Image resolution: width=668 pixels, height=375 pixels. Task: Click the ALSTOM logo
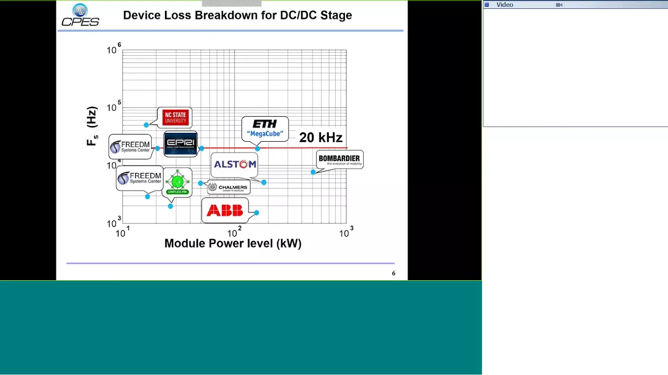[235, 164]
